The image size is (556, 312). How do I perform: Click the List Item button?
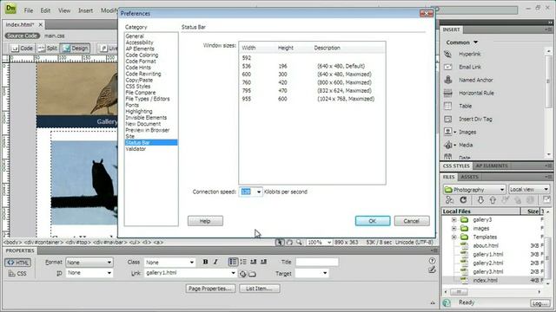pyautogui.click(x=260, y=289)
